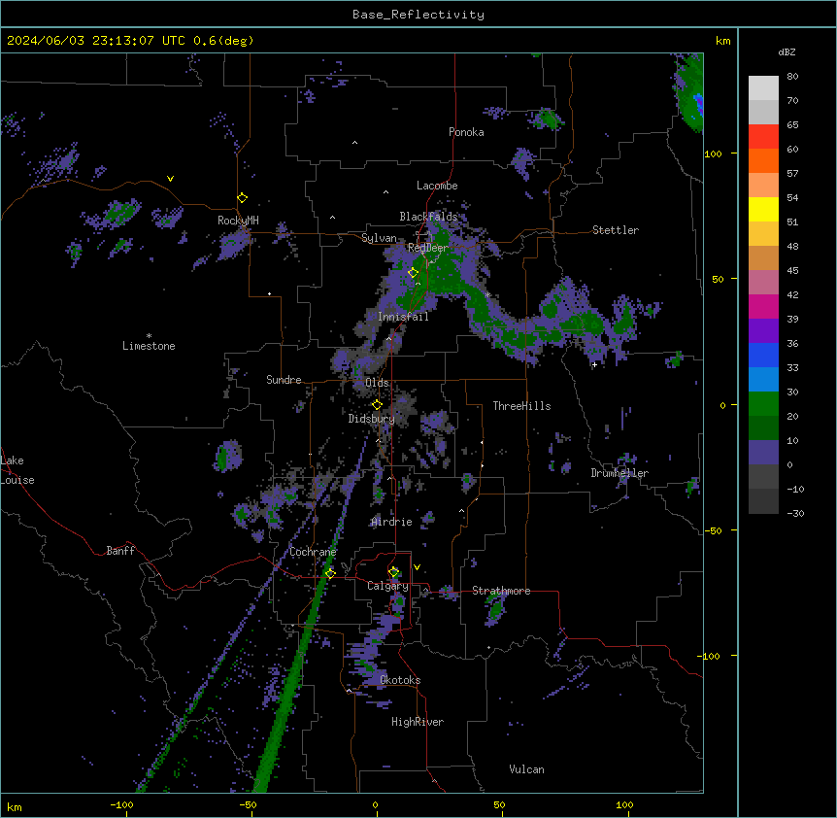The height and width of the screenshot is (818, 837).
Task: Select the yellow V marker northwest of RockyMH
Action: click(x=170, y=179)
